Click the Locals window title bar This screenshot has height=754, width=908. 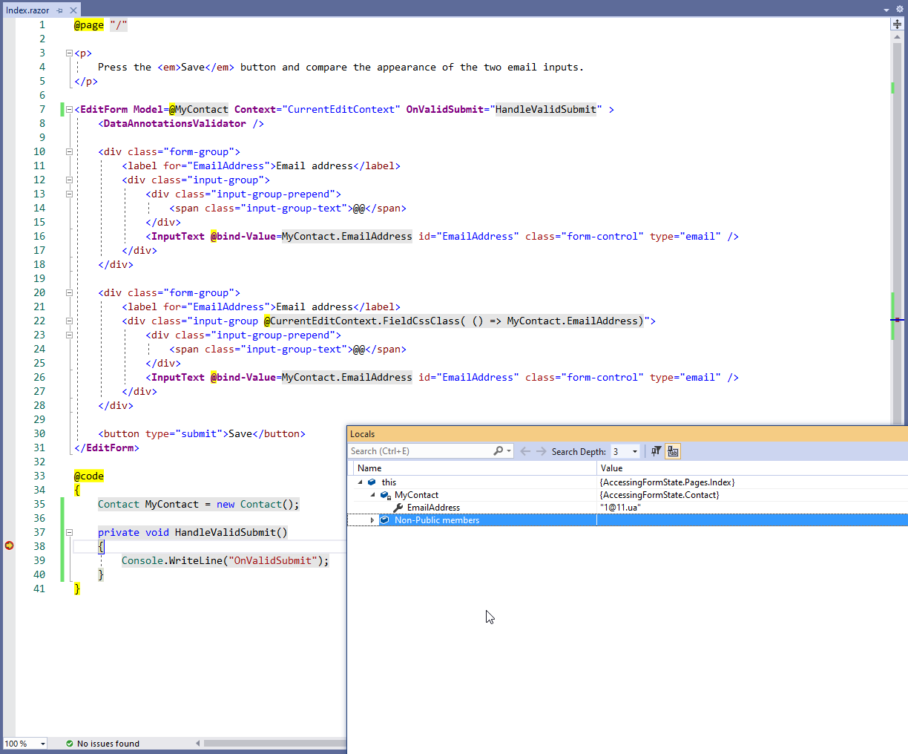click(628, 434)
